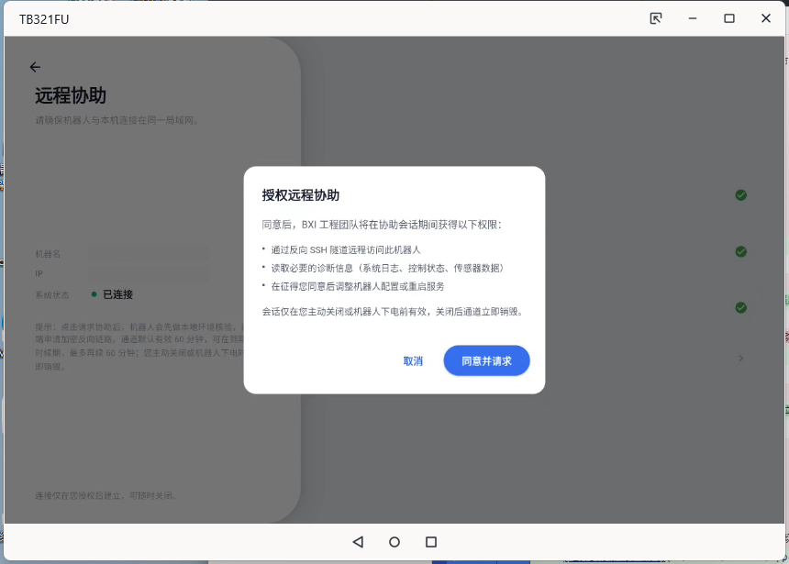Screen dimensions: 789x564
Task: Click the sentence 会话仅在您主动关闭或机器人下电前有效
Action: pyautogui.click(x=346, y=312)
